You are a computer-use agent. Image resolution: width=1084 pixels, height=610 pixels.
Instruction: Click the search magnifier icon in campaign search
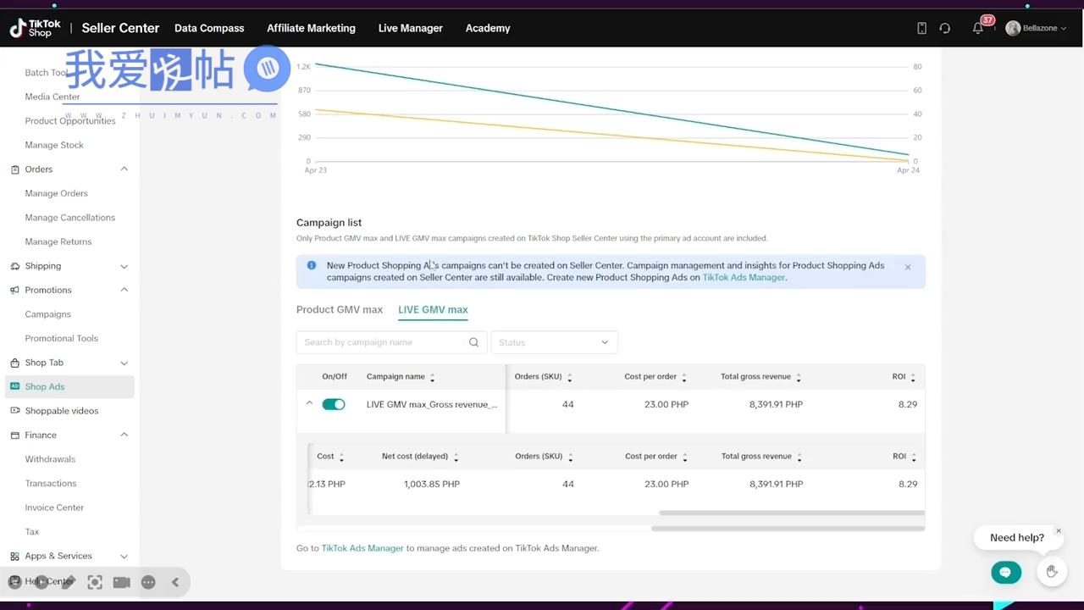point(473,342)
